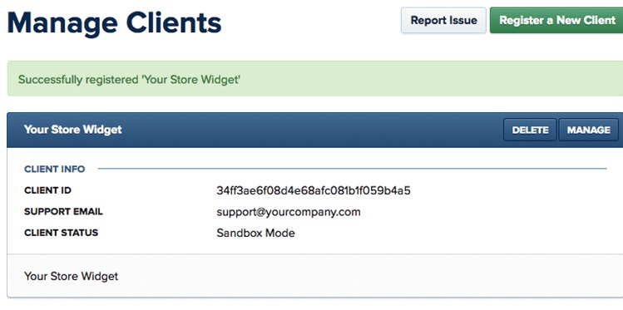This screenshot has width=623, height=310.
Task: Click the horizontal divider beside CLIENT INFO
Action: coord(353,169)
